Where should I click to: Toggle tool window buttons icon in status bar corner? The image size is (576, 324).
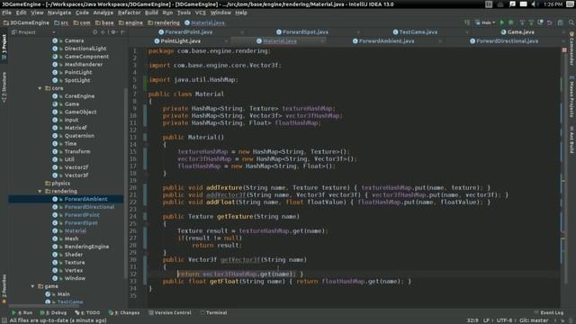tap(4, 320)
